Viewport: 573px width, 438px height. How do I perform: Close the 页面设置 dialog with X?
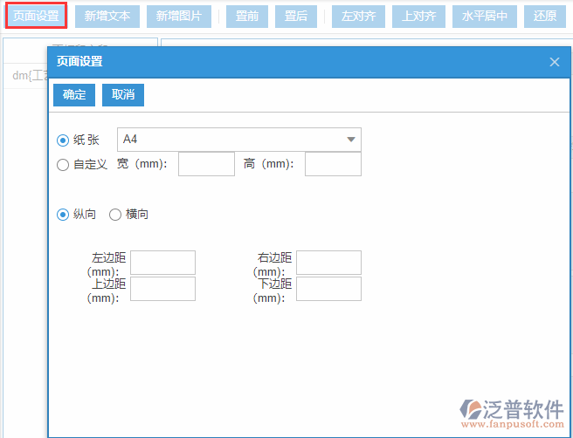[555, 62]
